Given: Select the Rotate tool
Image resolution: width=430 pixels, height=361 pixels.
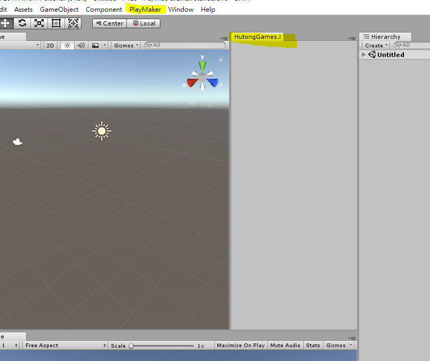Looking at the screenshot, I should pos(22,23).
